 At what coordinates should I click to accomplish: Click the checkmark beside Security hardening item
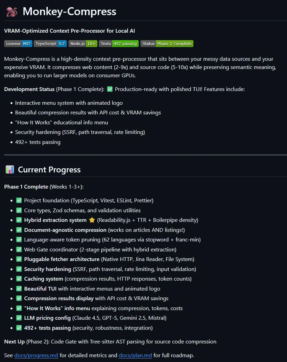pos(19,269)
